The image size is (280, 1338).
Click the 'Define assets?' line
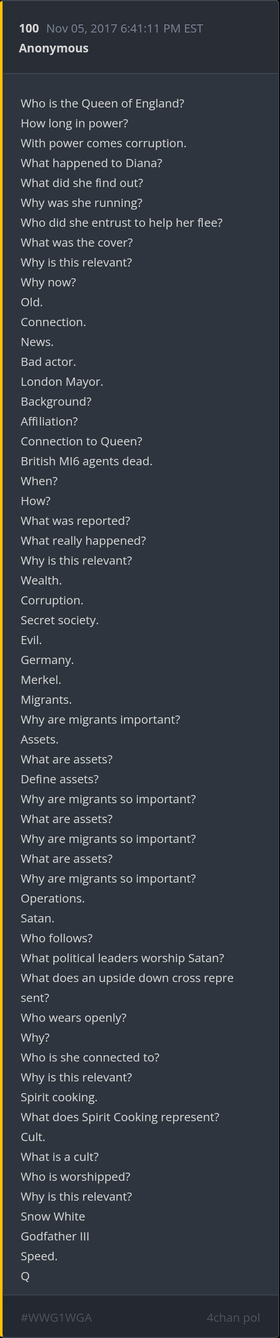pos(60,779)
